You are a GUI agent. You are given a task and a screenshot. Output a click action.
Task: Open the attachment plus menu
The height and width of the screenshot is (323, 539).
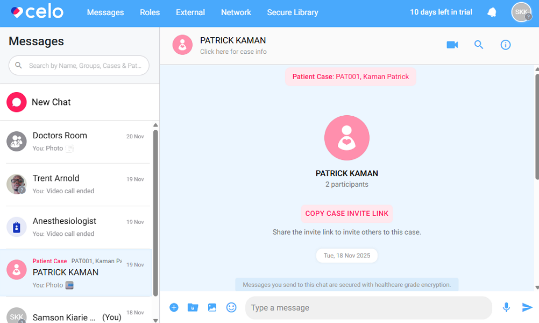click(174, 307)
